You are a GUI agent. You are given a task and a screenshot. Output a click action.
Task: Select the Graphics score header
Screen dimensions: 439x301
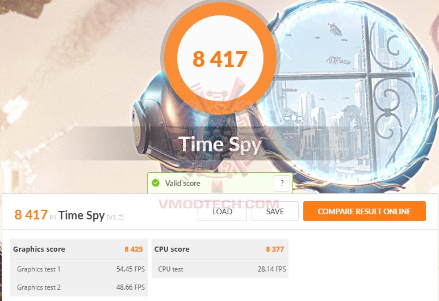(x=39, y=249)
